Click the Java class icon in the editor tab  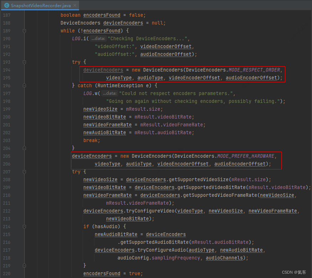click(x=6, y=6)
